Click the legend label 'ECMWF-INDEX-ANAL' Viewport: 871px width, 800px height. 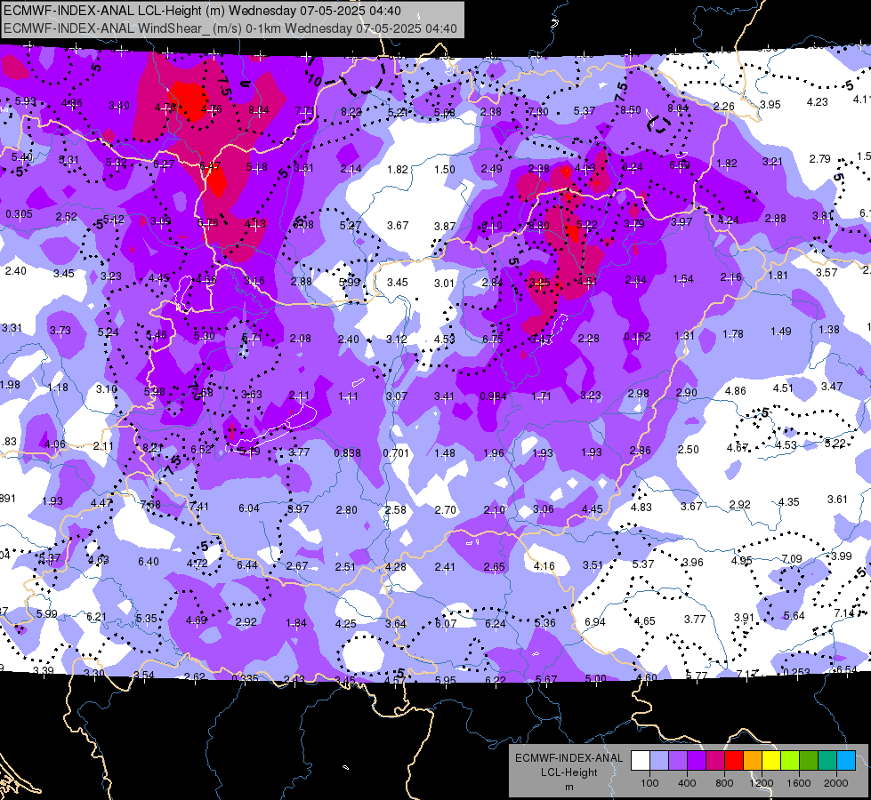click(569, 758)
